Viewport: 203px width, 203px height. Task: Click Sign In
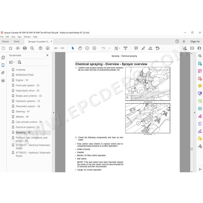[x=195, y=41]
